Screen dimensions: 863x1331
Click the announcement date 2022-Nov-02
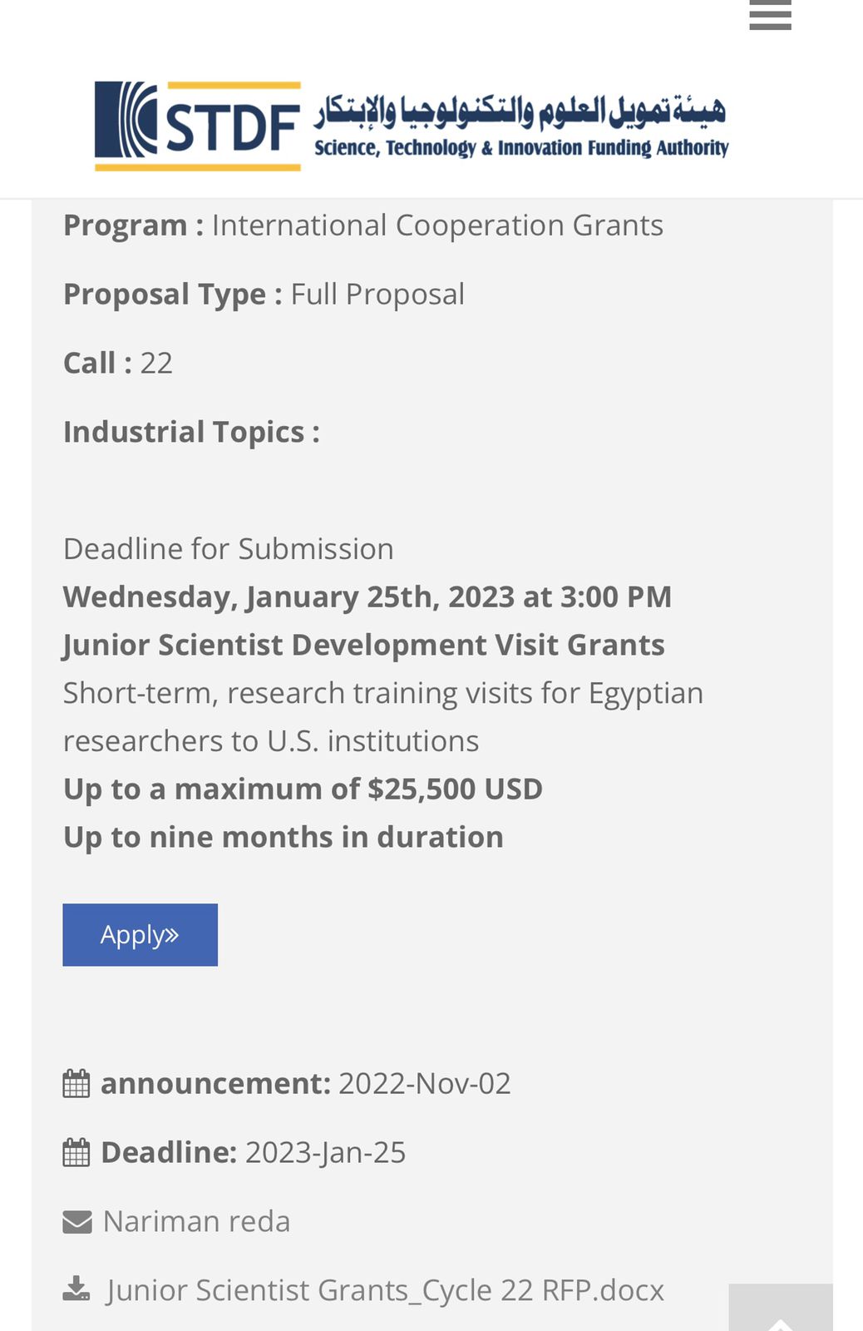pos(424,1084)
